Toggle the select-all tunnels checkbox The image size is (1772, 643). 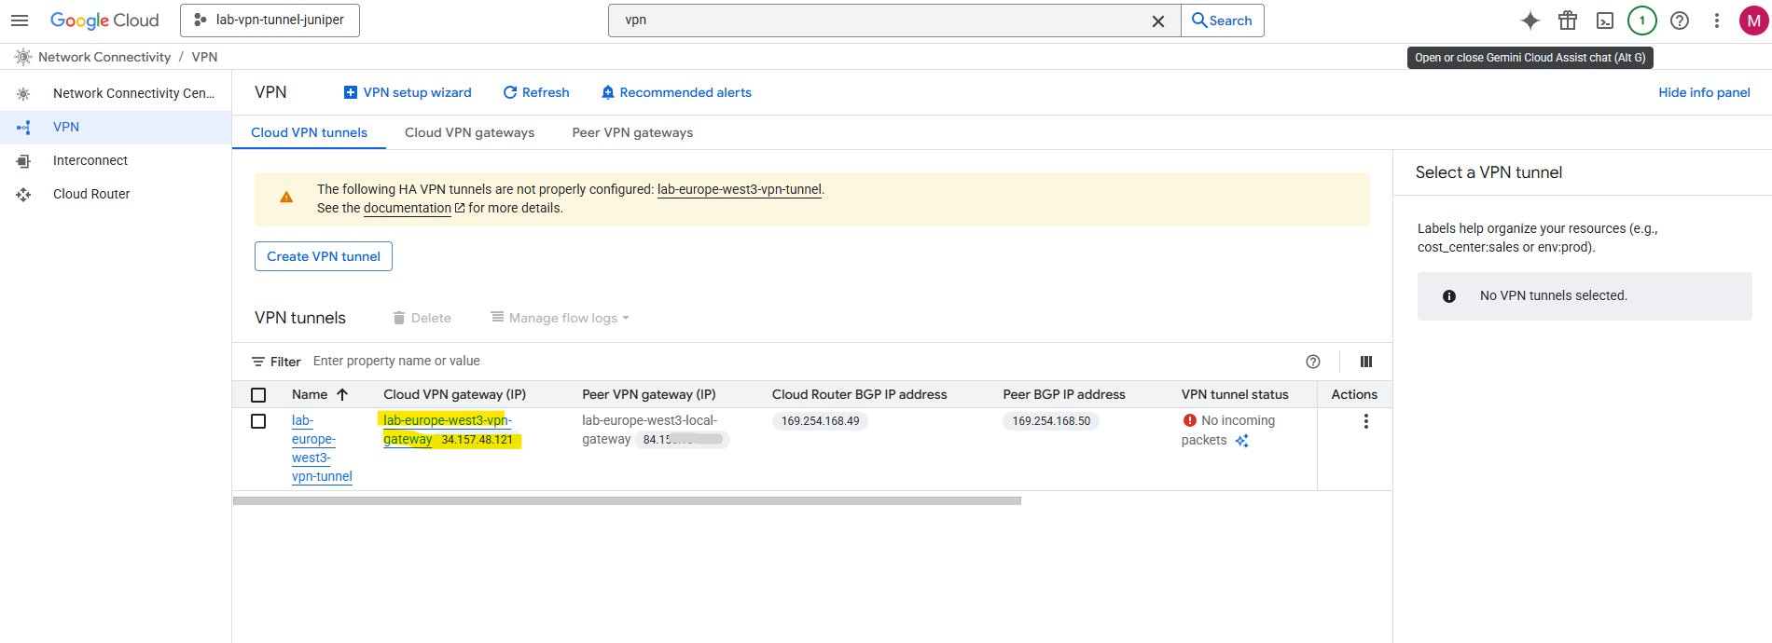tap(258, 395)
